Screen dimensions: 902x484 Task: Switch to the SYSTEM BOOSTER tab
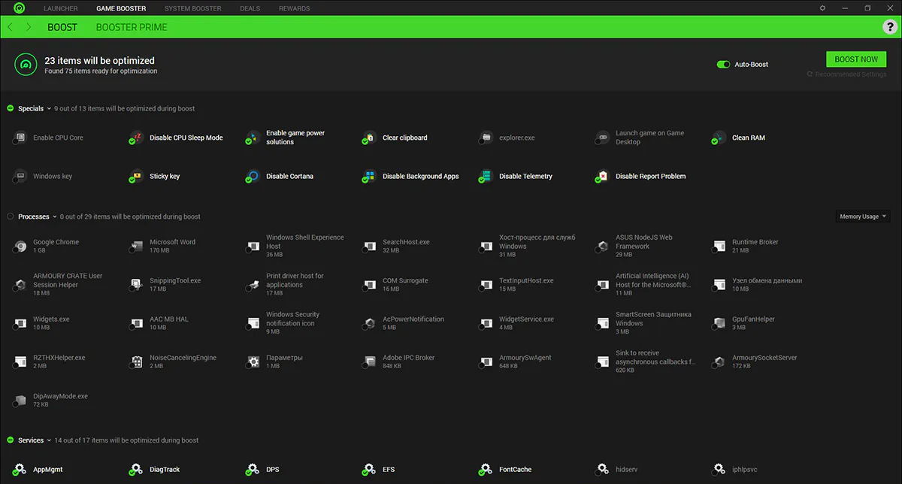point(193,8)
